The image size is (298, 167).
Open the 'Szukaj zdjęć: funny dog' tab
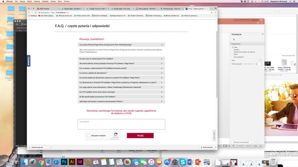123,9
